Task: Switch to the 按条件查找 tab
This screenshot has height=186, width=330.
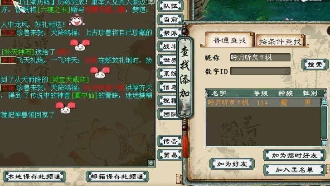Action: pyautogui.click(x=280, y=42)
